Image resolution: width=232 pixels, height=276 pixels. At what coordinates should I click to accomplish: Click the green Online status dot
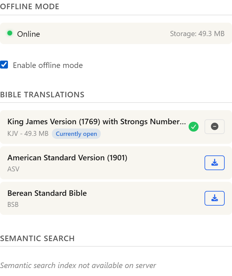click(10, 33)
